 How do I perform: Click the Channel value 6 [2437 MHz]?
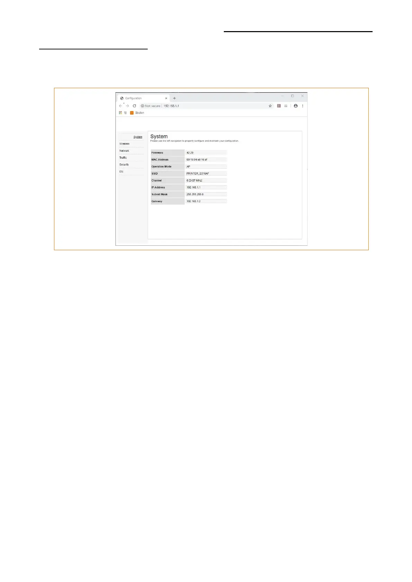tap(206, 180)
